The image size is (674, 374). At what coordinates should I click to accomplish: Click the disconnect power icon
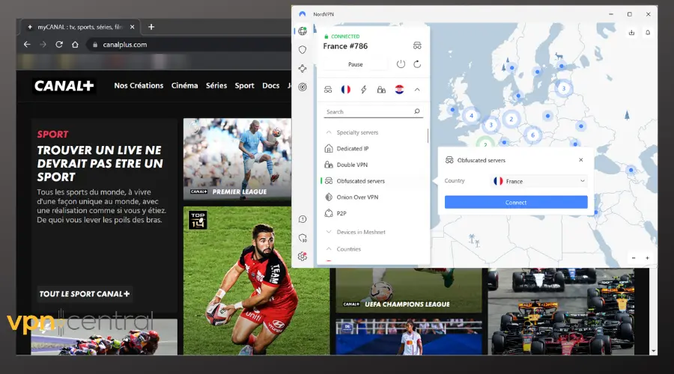tap(401, 64)
